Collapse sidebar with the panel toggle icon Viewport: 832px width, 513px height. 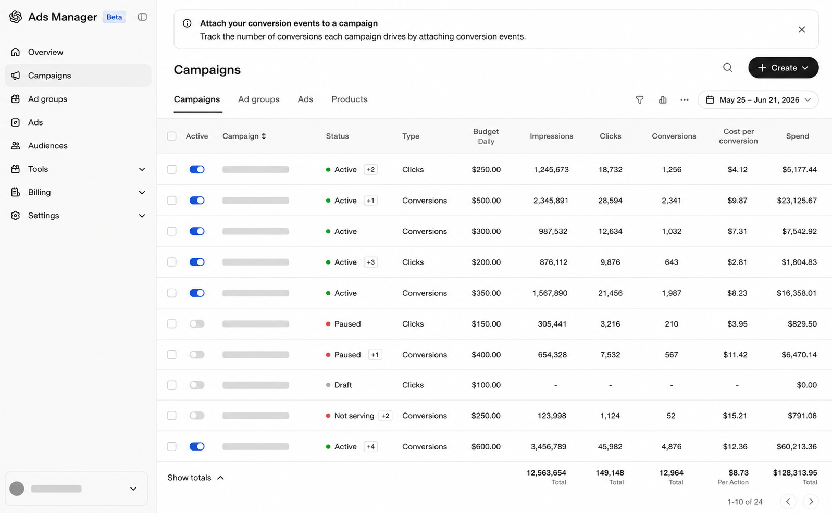coord(142,17)
